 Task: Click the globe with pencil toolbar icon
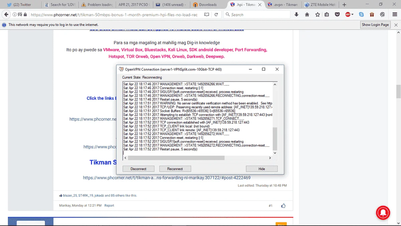click(383, 15)
